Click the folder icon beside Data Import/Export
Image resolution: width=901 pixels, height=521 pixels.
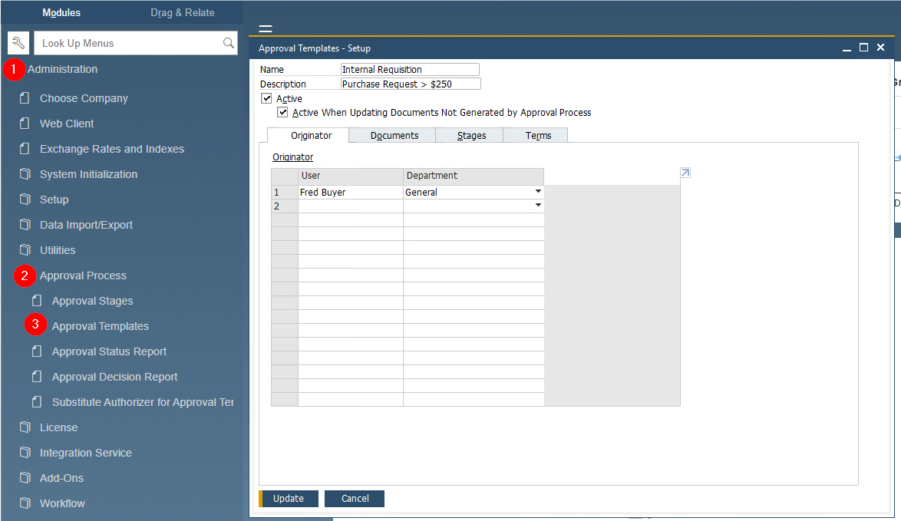25,225
